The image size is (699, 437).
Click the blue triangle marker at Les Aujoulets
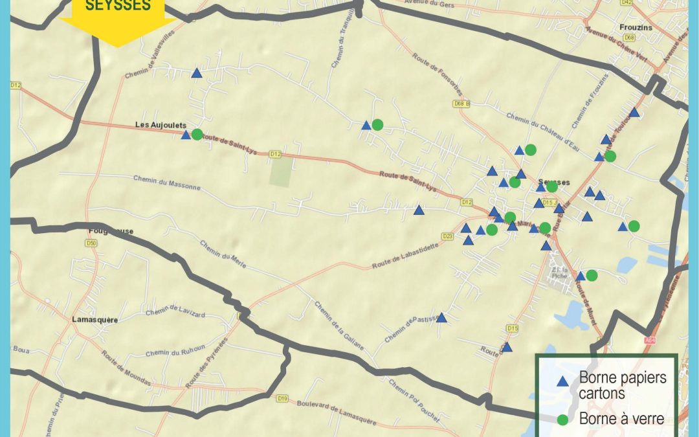(x=186, y=135)
